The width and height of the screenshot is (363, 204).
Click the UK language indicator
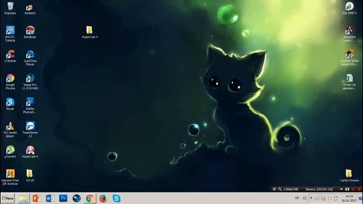point(297,198)
